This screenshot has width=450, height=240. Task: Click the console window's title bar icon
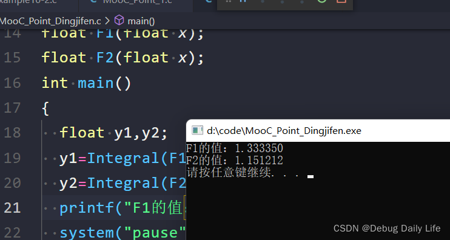click(197, 130)
